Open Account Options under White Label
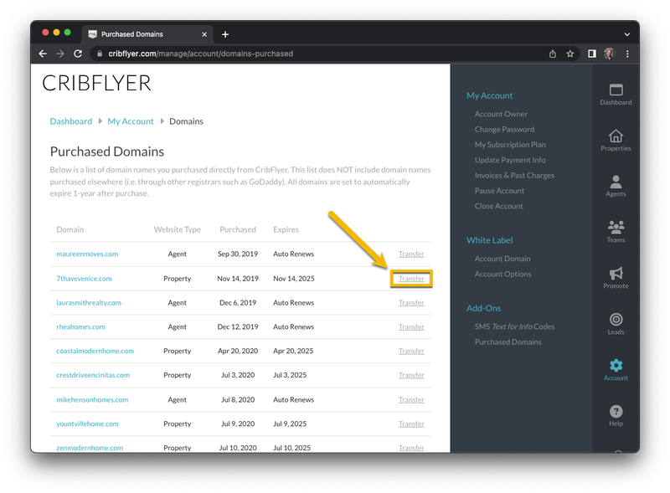This screenshot has width=670, height=493. coord(503,275)
